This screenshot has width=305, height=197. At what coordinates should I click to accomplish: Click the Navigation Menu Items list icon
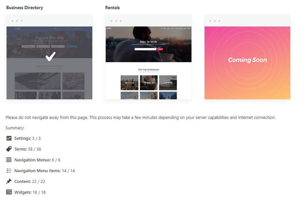pos(9,171)
